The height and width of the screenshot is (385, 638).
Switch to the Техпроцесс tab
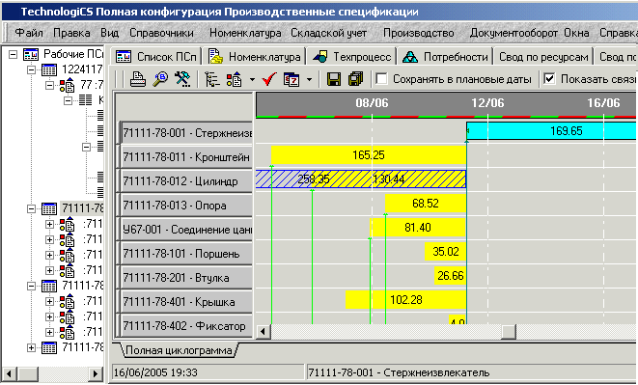pyautogui.click(x=352, y=57)
